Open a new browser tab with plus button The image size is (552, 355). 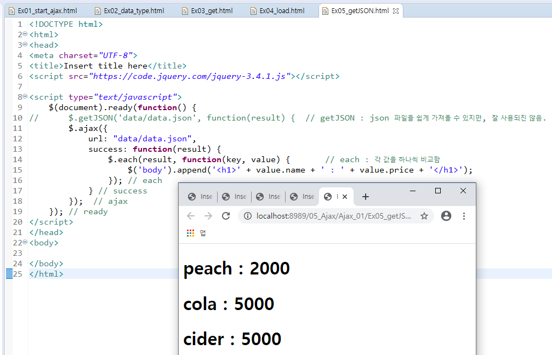(366, 197)
